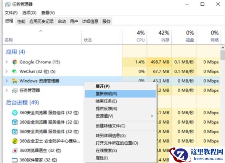Collapse the sort arrow above 名称 column
This screenshot has height=163, width=225.
tap(41, 31)
